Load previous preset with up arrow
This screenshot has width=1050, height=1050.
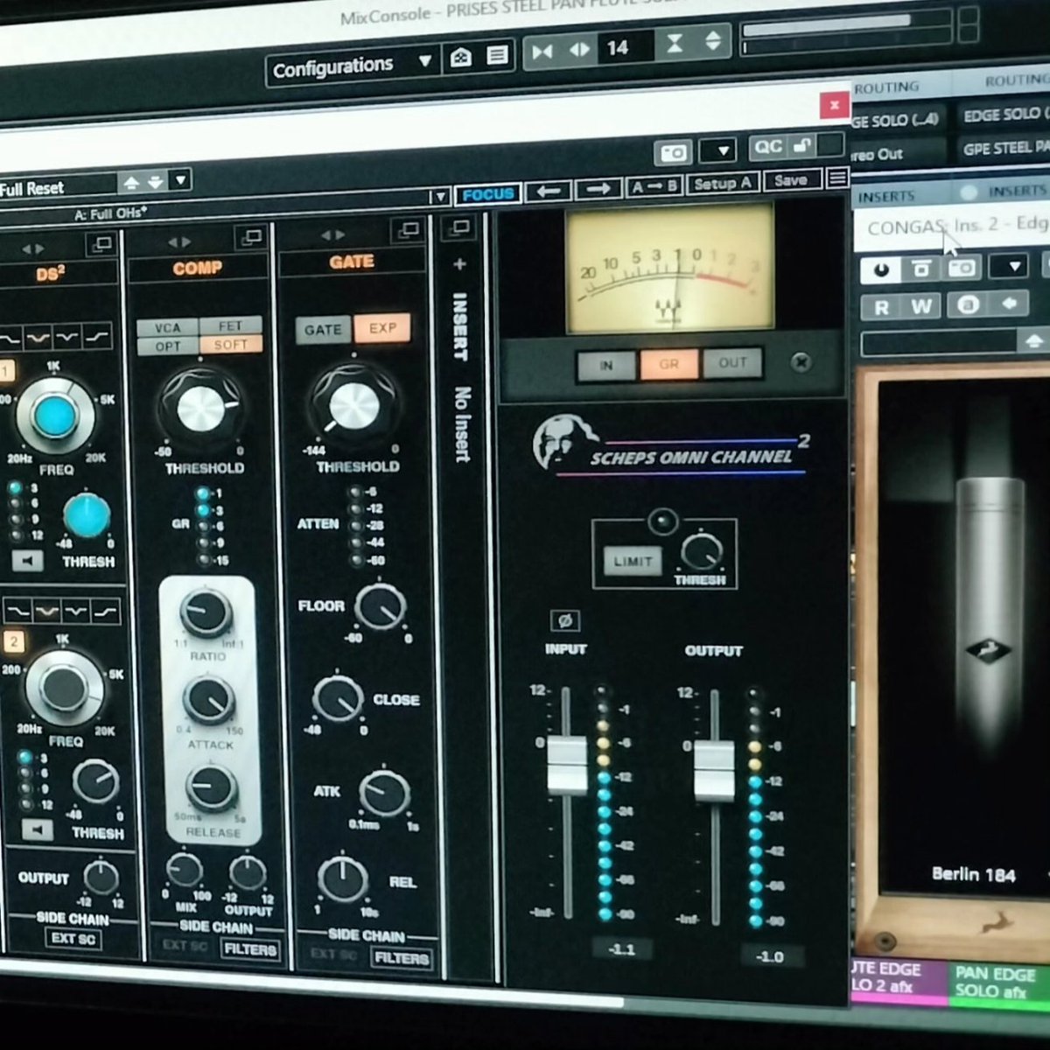(131, 183)
